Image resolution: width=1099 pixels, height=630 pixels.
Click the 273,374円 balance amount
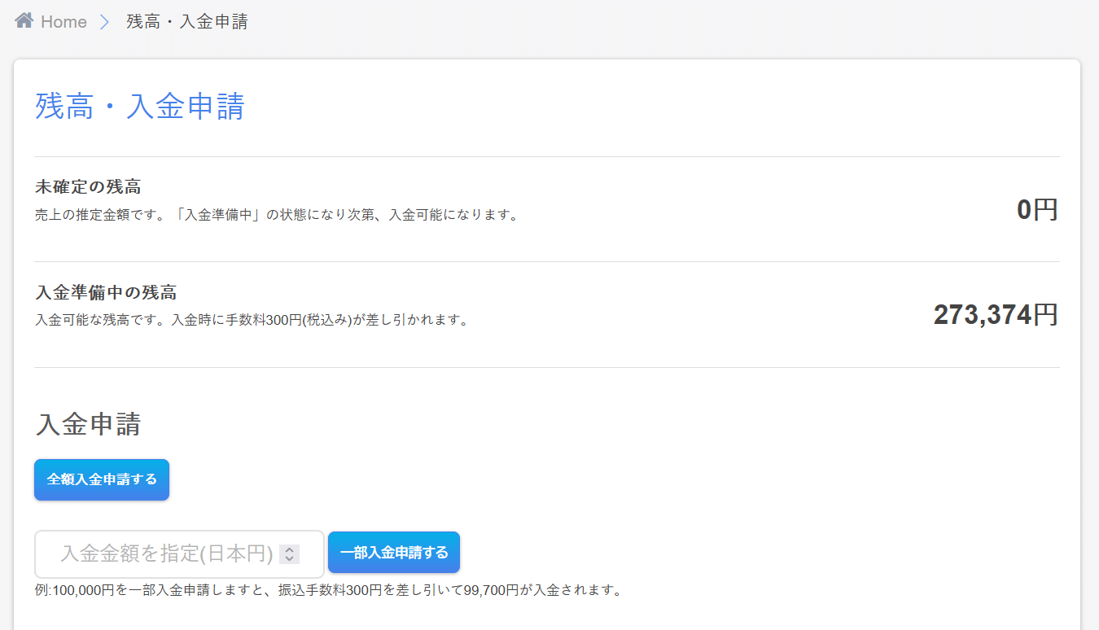[x=996, y=315]
